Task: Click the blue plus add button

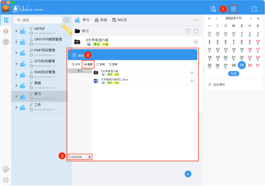Action: point(188,174)
